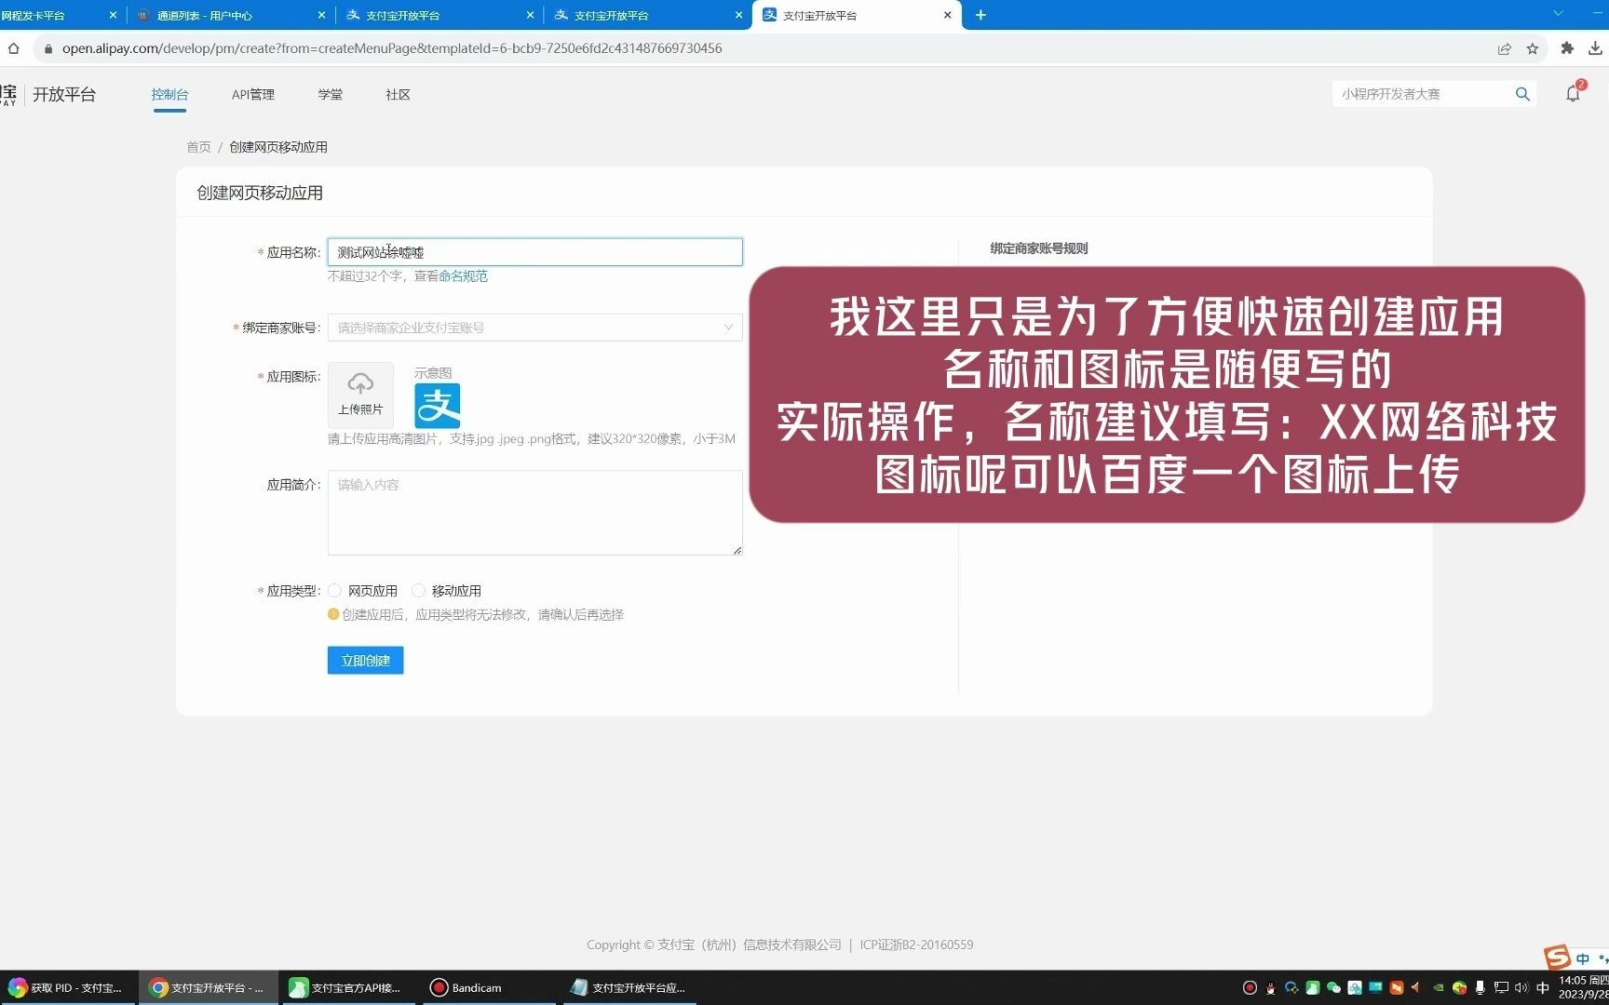Click the microphone tray icon

(1481, 987)
